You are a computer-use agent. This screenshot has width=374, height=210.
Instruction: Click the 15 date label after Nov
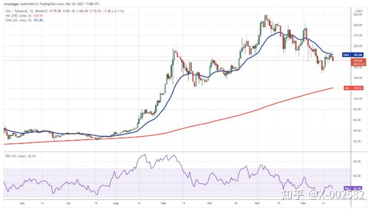tap(279, 203)
